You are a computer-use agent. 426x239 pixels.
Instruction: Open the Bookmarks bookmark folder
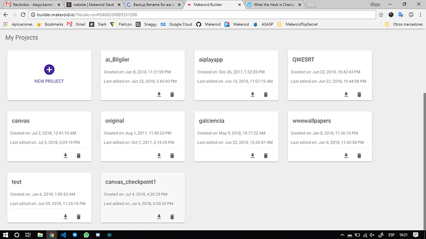tap(50, 24)
